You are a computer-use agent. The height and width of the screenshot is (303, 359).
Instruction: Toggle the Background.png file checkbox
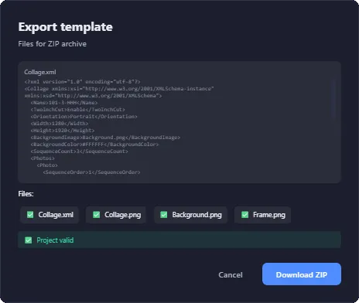(164, 215)
